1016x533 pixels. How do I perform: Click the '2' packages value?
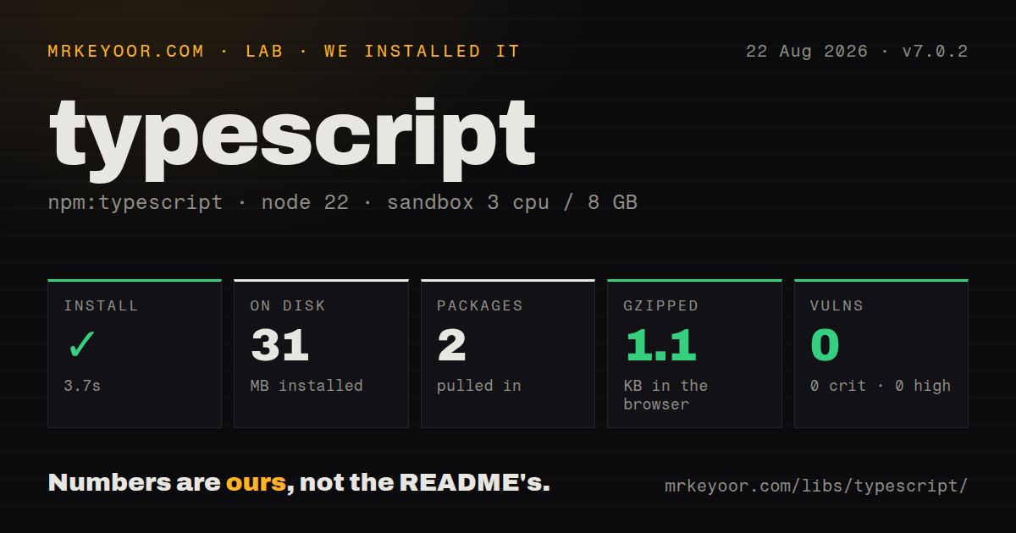[x=452, y=345]
